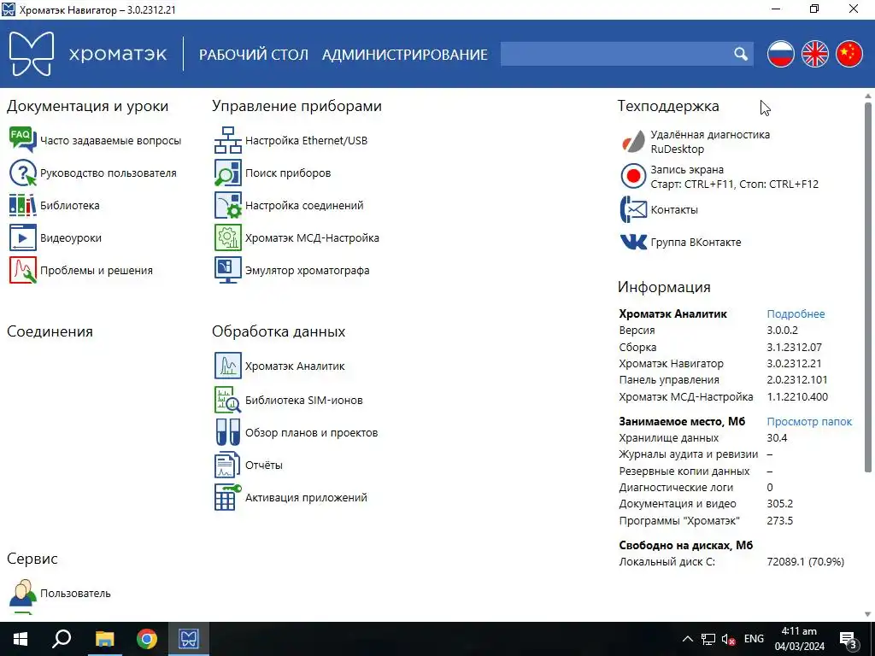Open the Хроматэк МСД-Настройка green gear icon
This screenshot has width=875, height=656.
coord(227,237)
